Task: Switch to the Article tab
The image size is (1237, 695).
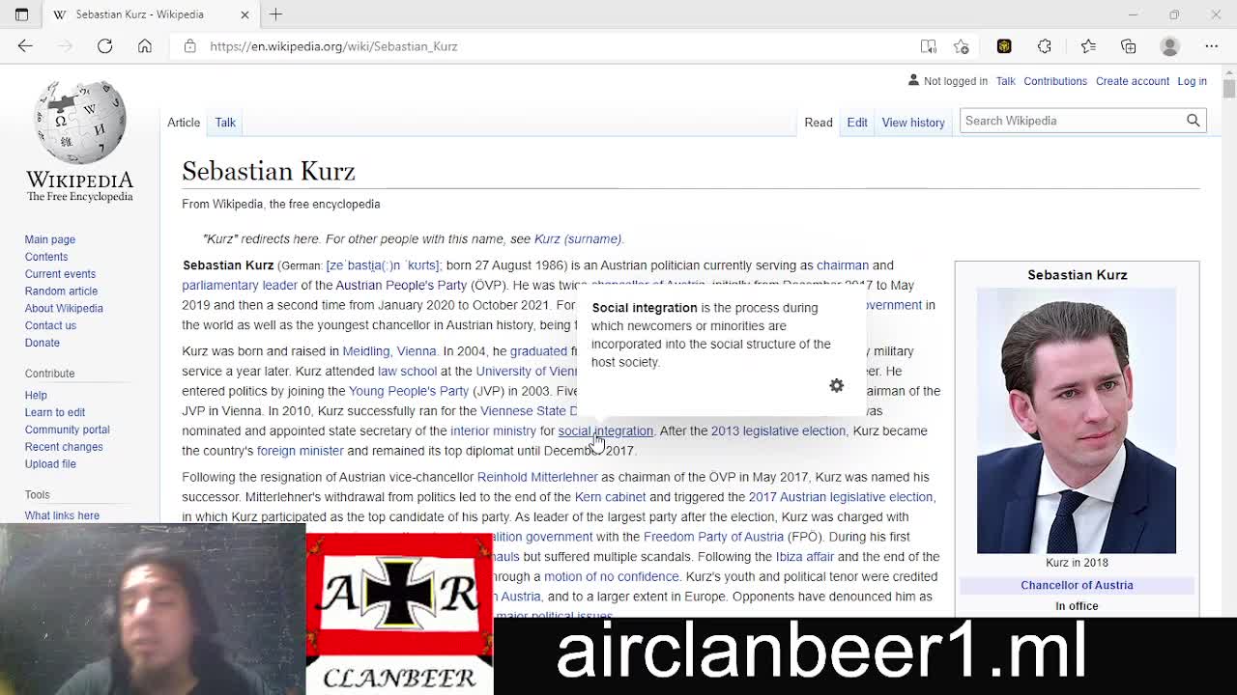Action: tap(184, 123)
